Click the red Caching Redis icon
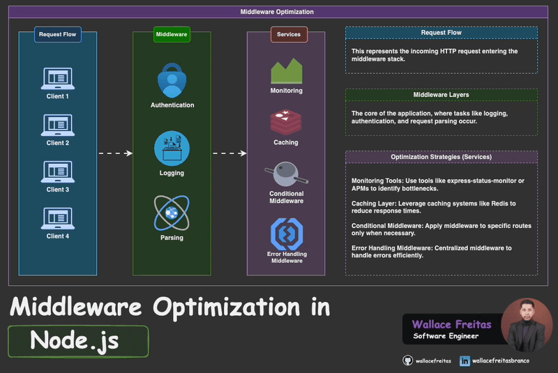The width and height of the screenshot is (558, 373). 286,122
